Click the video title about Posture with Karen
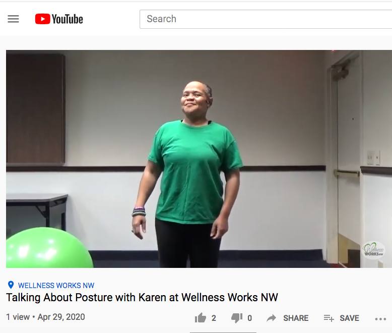The image size is (392, 333). pos(142,298)
